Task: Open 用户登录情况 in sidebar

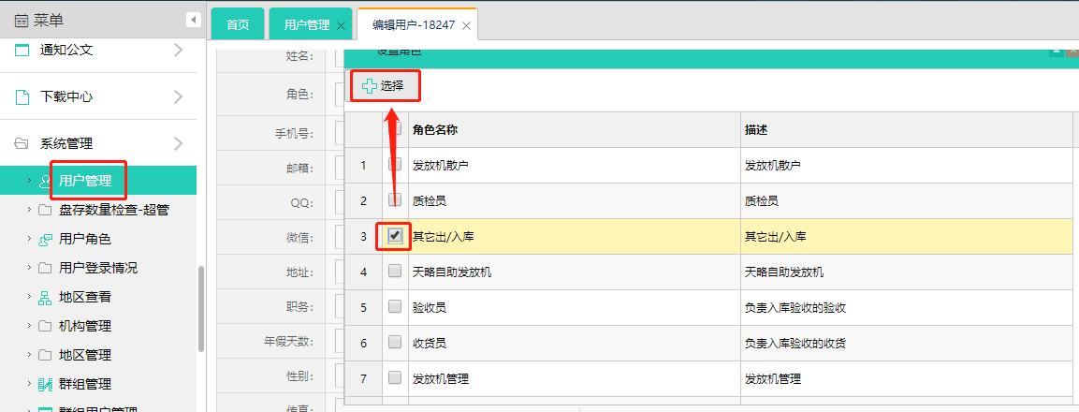Action: [98, 268]
